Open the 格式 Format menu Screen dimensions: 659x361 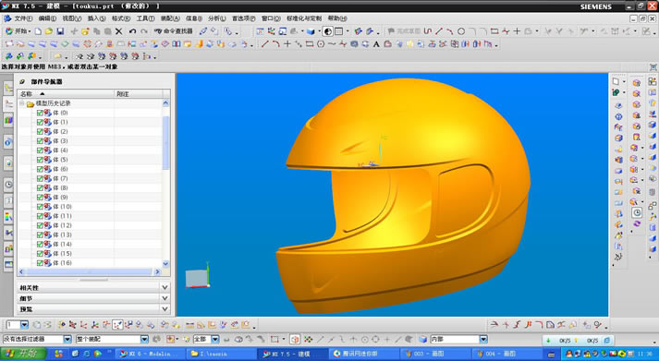[121, 18]
